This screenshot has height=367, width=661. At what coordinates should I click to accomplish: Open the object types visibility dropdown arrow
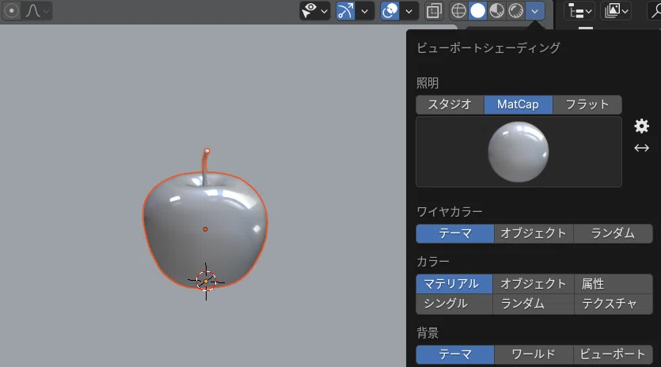324,11
